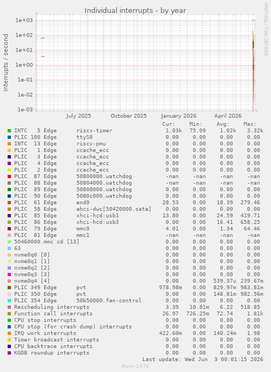Click the 'Cur:' column header
This screenshot has width=271, height=372.
pyautogui.click(x=168, y=124)
